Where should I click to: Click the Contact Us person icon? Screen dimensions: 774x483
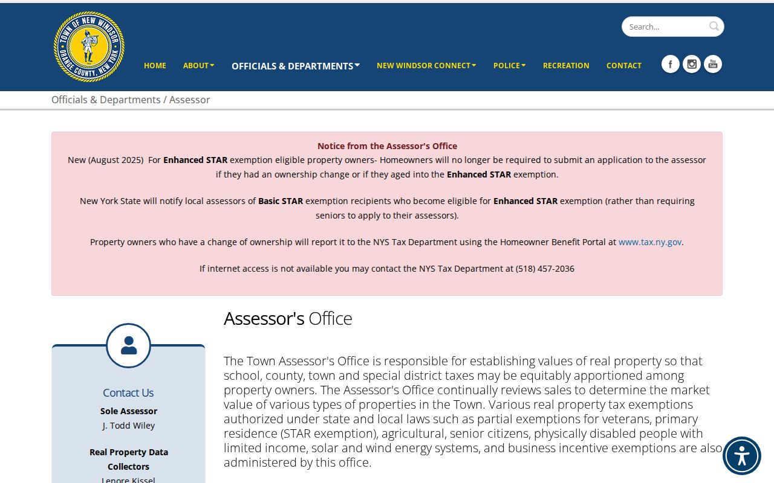pos(128,345)
